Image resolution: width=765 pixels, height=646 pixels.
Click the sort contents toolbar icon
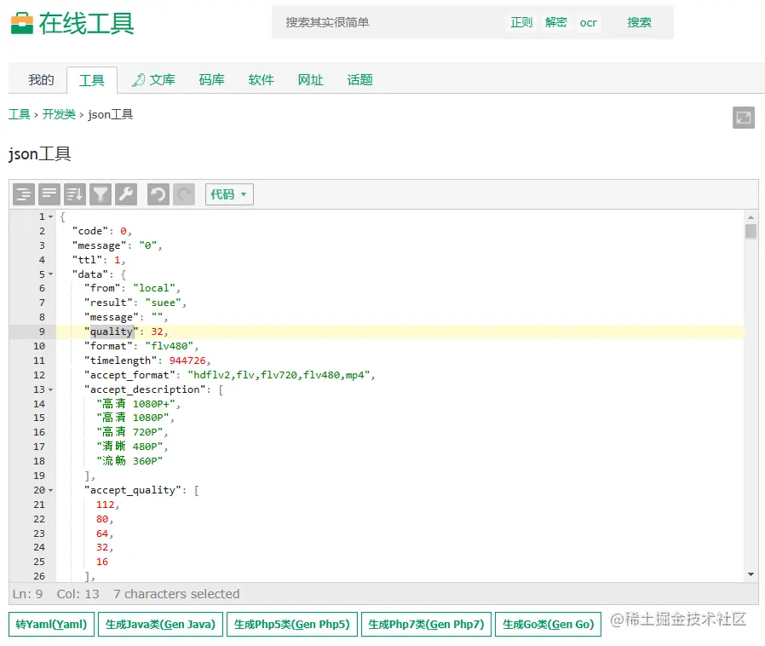(75, 194)
